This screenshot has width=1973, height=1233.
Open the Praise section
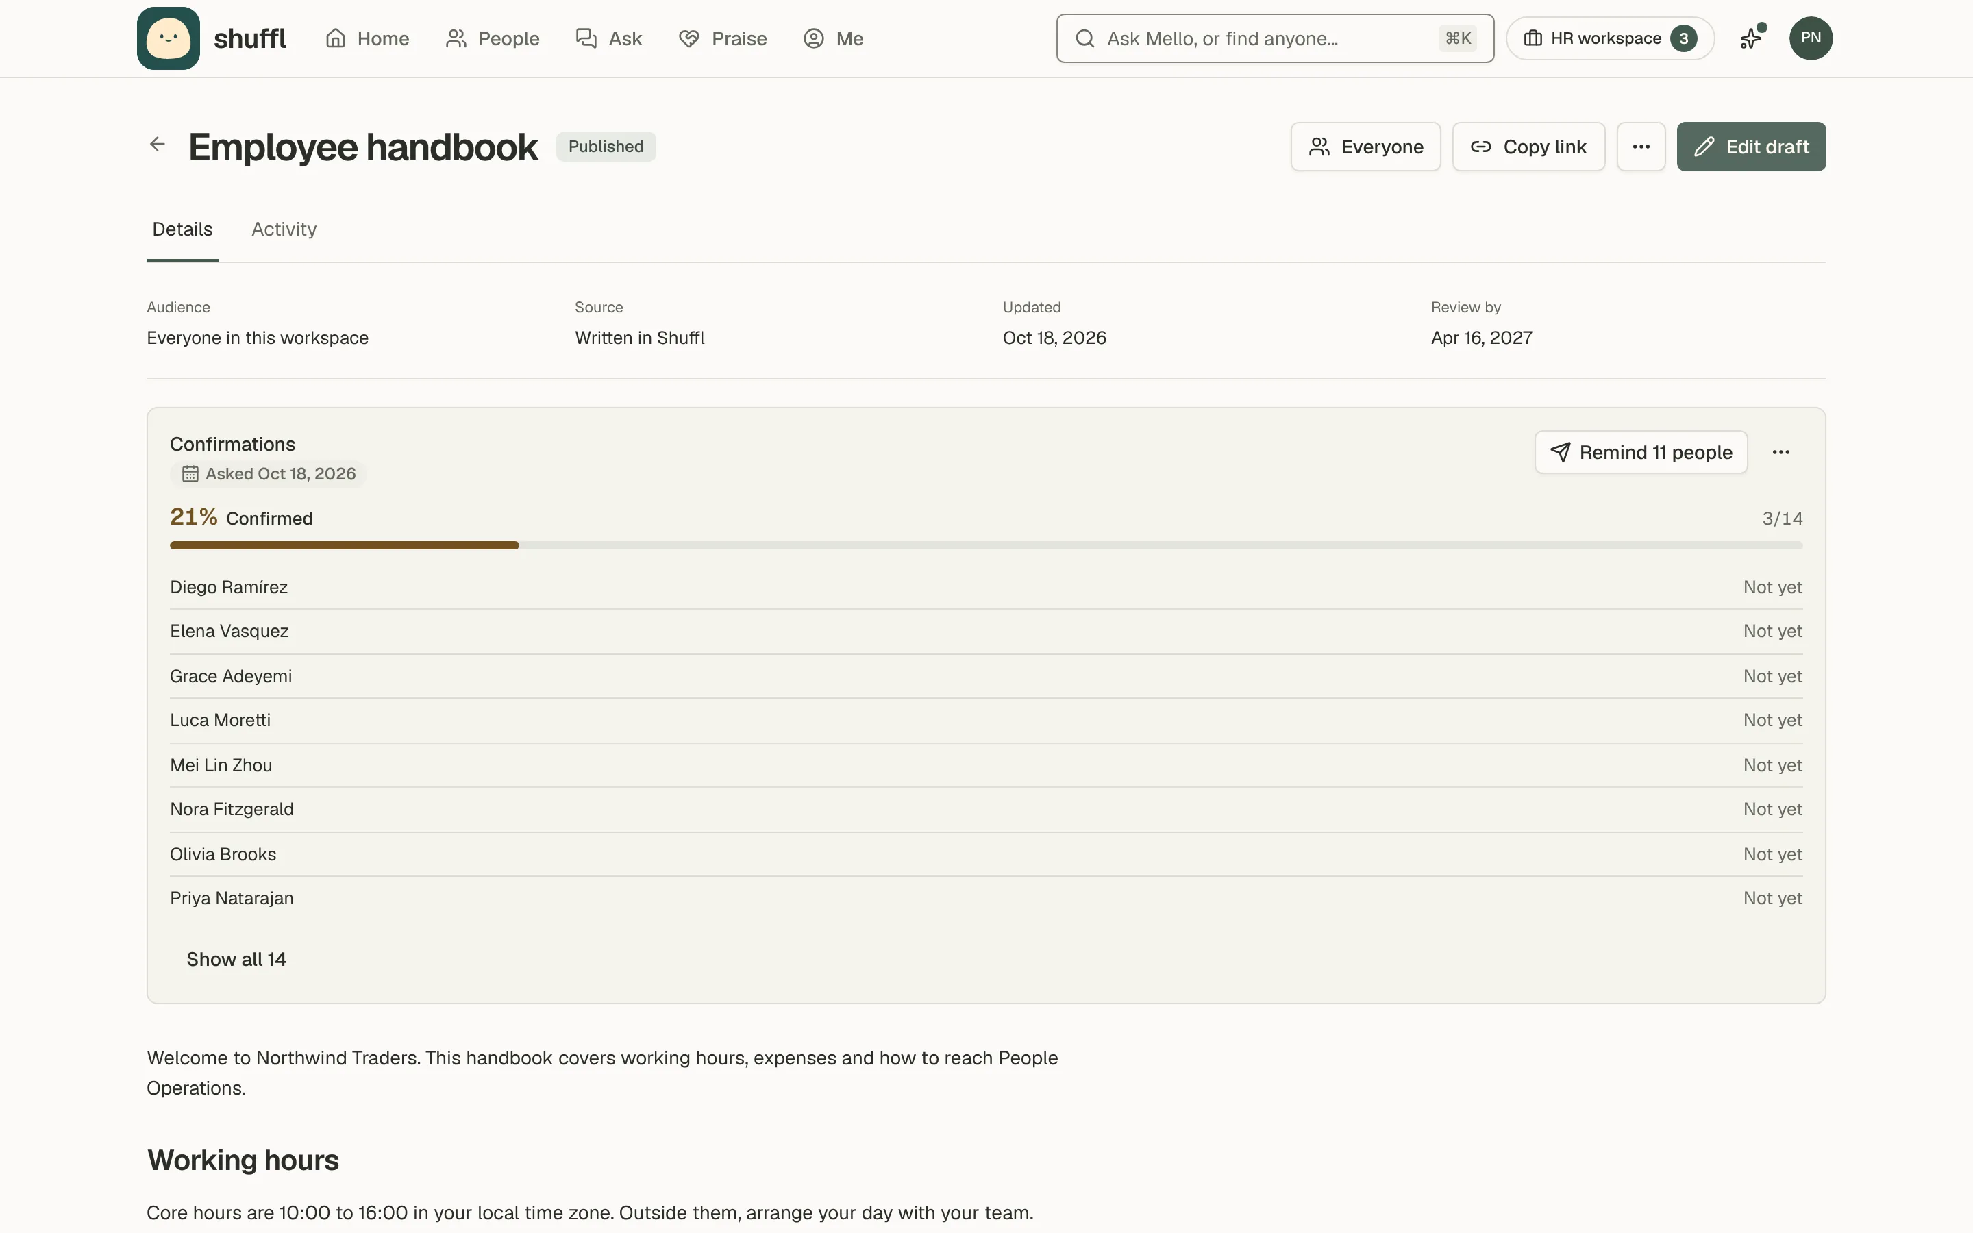722,38
